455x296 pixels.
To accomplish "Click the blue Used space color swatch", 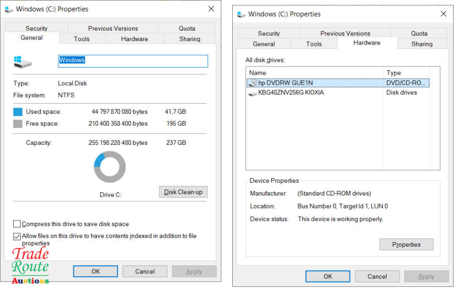I will pyautogui.click(x=18, y=112).
